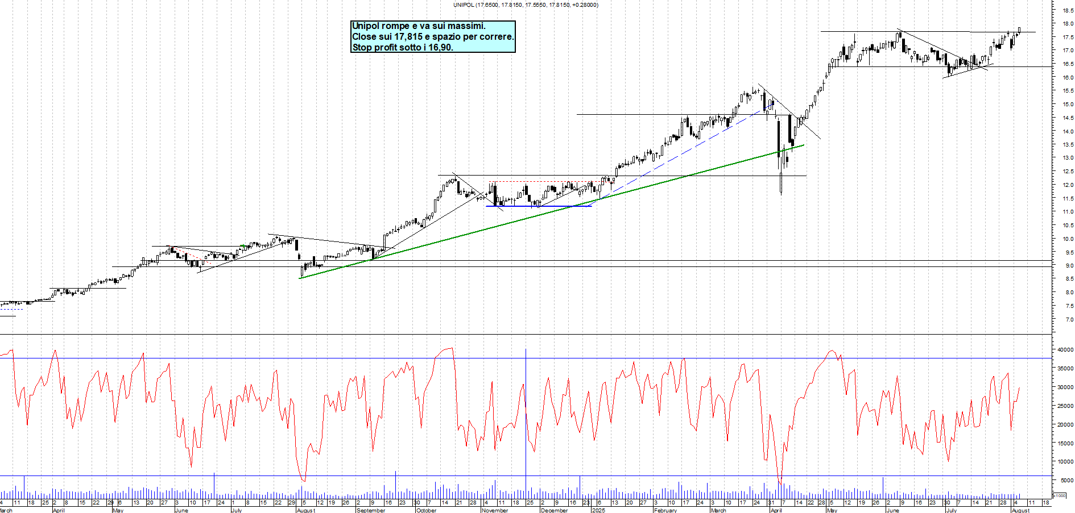The width and height of the screenshot is (1075, 513).
Task: Click the 8.0 price axis label
Action: tap(1069, 293)
